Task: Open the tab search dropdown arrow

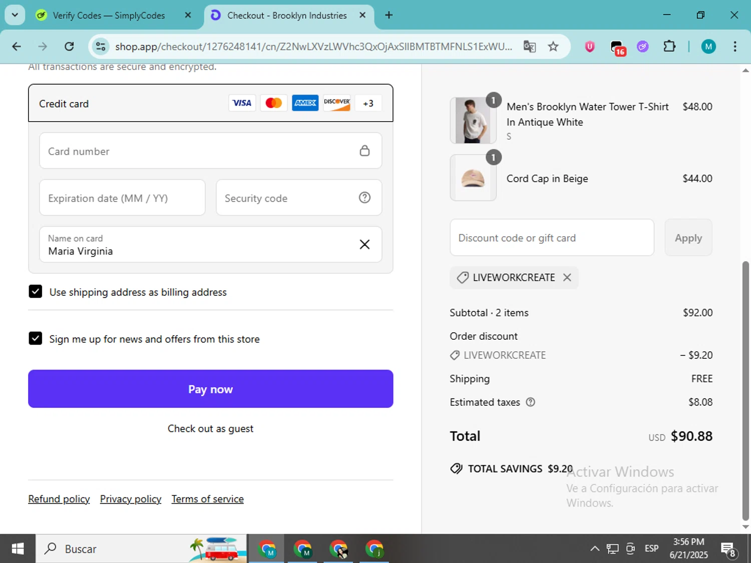Action: coord(15,15)
